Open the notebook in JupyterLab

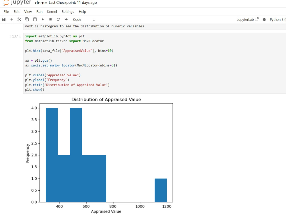[x=248, y=19]
